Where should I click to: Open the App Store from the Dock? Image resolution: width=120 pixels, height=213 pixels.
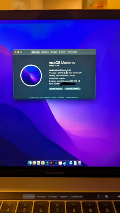coord(71,163)
